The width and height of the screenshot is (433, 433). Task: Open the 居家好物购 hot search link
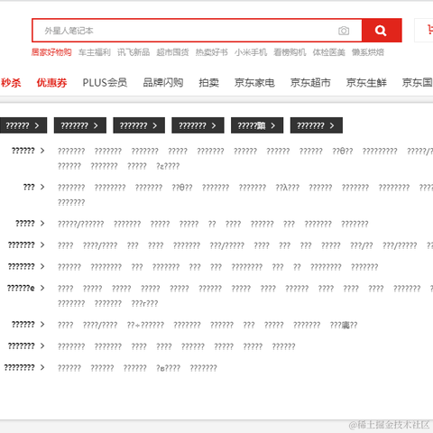click(x=51, y=52)
